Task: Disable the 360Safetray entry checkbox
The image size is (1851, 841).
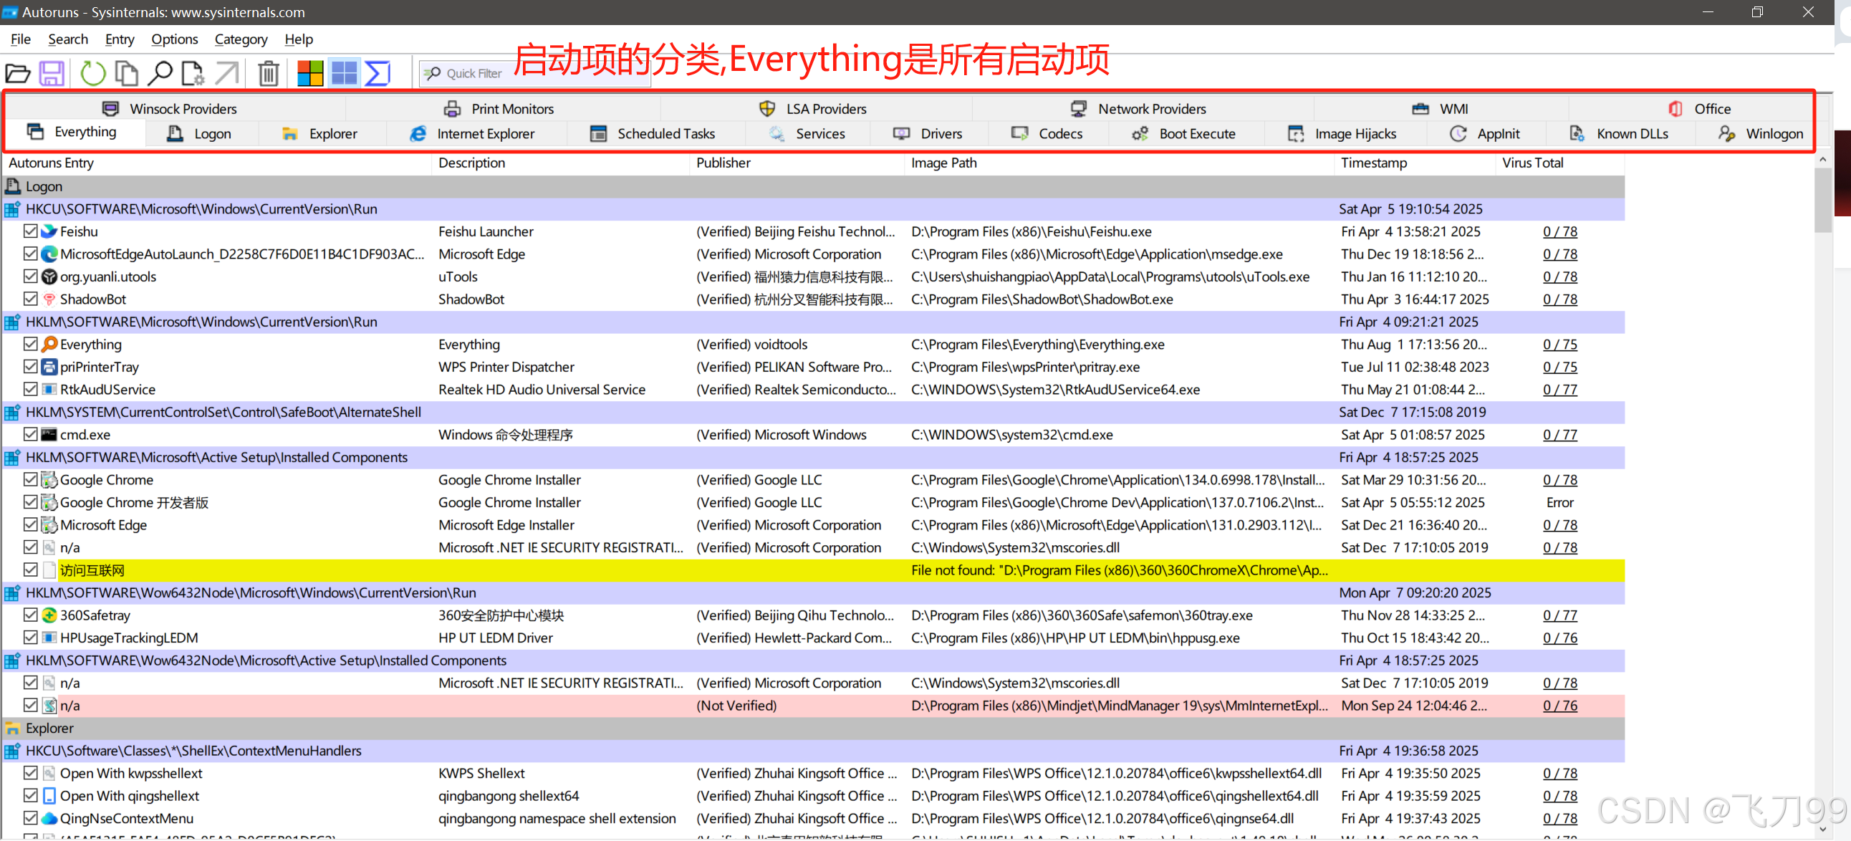Action: (x=30, y=615)
